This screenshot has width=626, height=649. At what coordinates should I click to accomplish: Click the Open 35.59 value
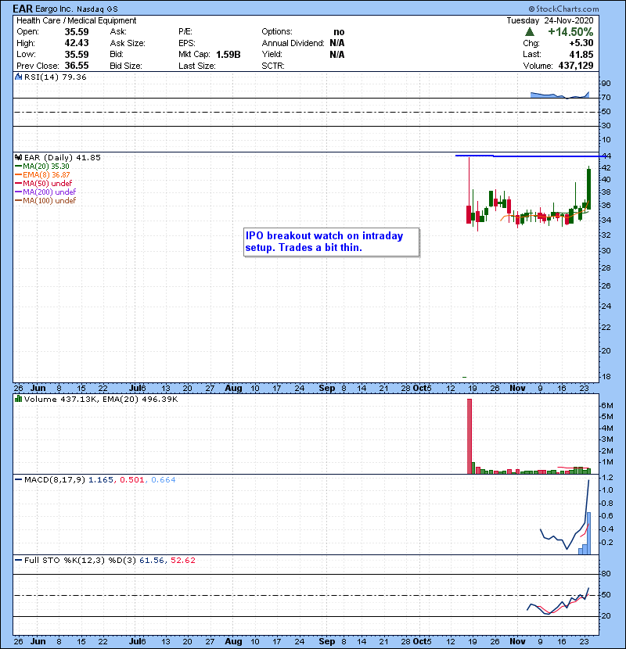pos(77,32)
